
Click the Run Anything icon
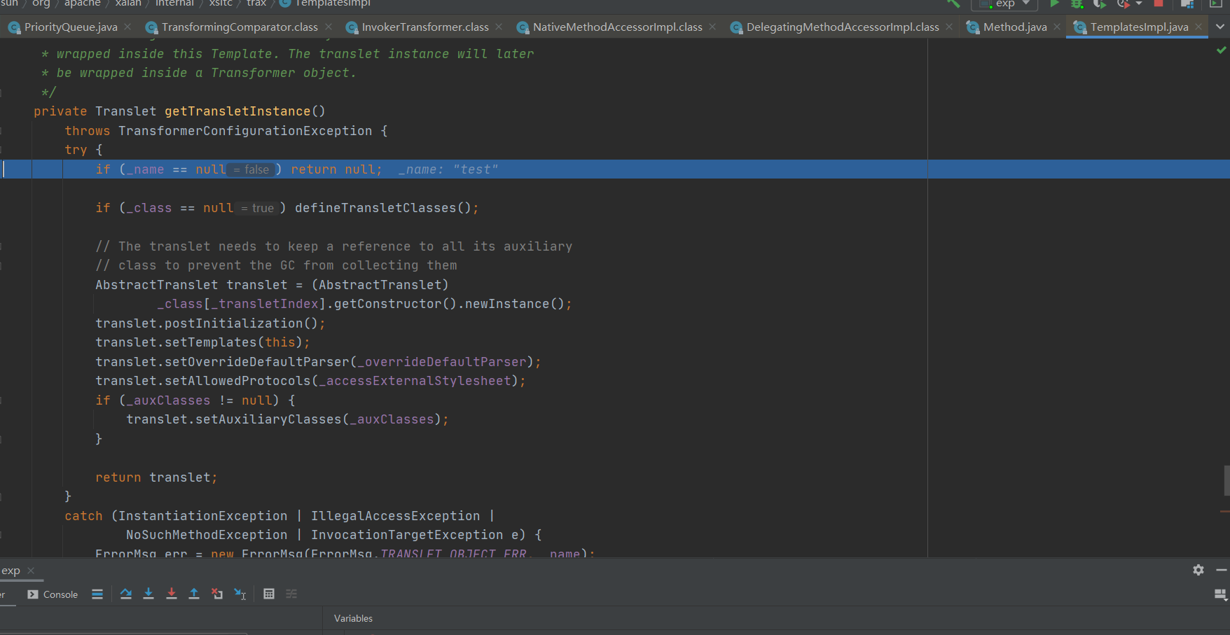[1216, 4]
